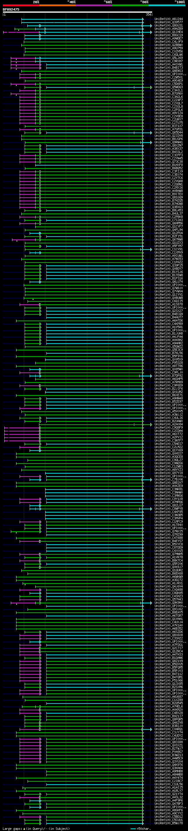Select the UniRef100_Q5L269 label

[x=169, y=58]
